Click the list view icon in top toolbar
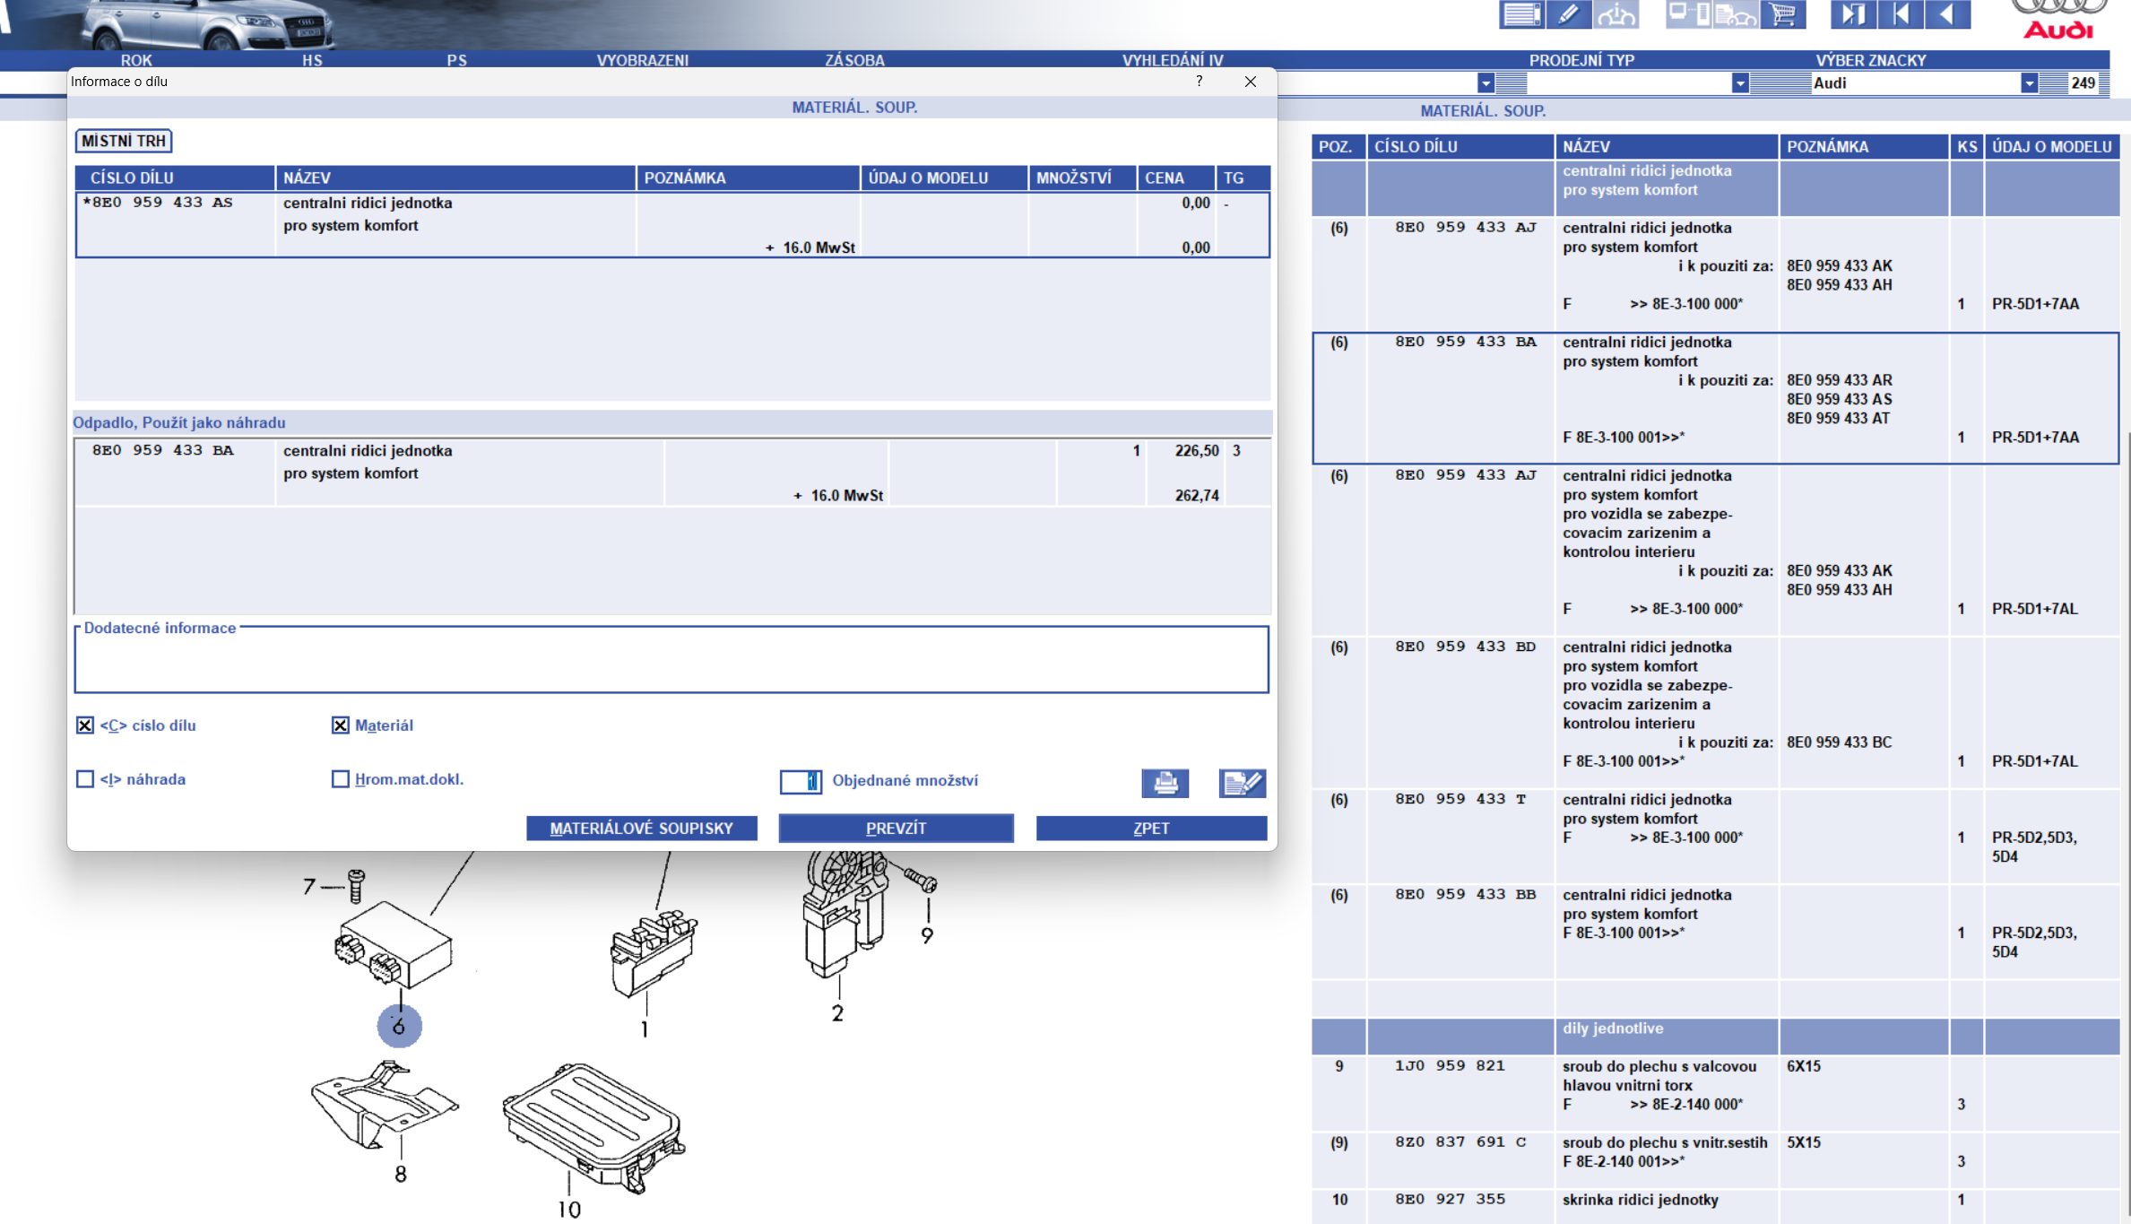The height and width of the screenshot is (1224, 2131). pos(1521,14)
